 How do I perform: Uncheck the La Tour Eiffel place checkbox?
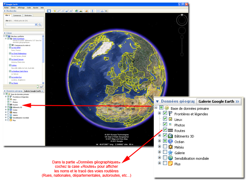pos(10,47)
